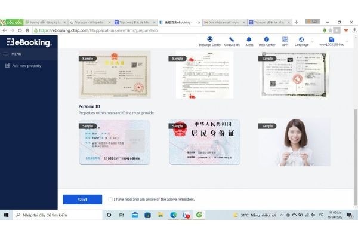This screenshot has width=358, height=239.
Task: Open the Message Center icon
Action: [x=209, y=39]
